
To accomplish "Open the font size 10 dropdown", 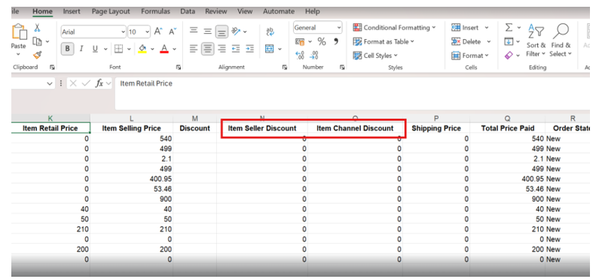I will [147, 32].
